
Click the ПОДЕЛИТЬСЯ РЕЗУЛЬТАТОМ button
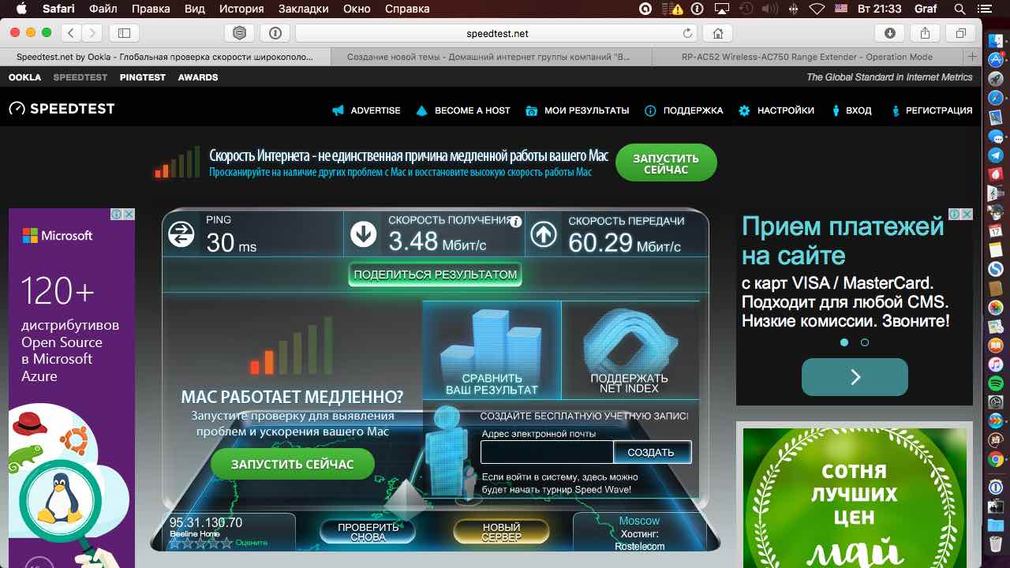(x=436, y=275)
